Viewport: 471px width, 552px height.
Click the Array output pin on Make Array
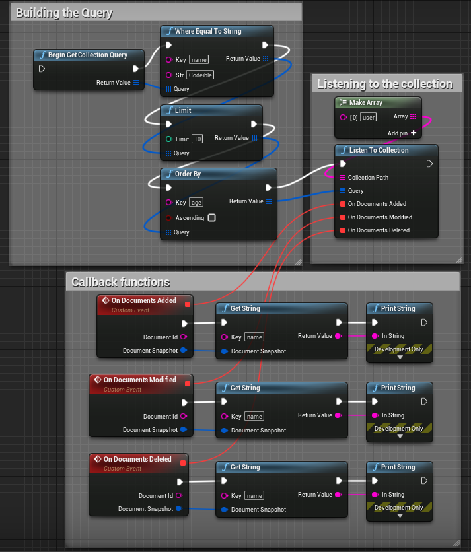click(x=414, y=116)
